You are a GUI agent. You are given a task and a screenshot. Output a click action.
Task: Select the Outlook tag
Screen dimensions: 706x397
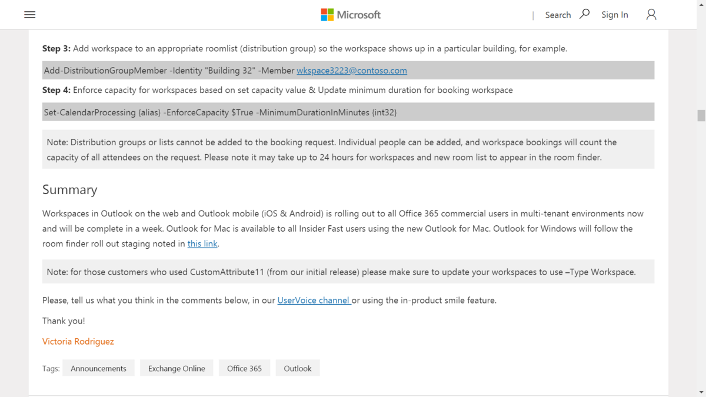point(298,368)
